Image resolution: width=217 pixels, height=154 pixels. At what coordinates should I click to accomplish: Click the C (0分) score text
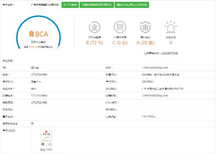[x=120, y=43]
